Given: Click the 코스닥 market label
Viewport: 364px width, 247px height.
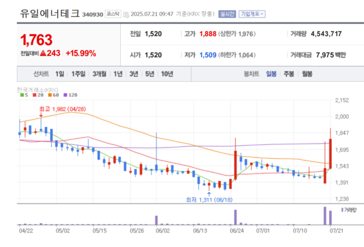Looking at the screenshot, I should [113, 14].
